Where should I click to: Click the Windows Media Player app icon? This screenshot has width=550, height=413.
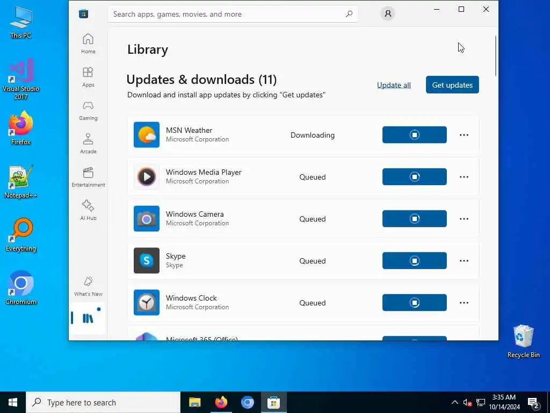146,176
